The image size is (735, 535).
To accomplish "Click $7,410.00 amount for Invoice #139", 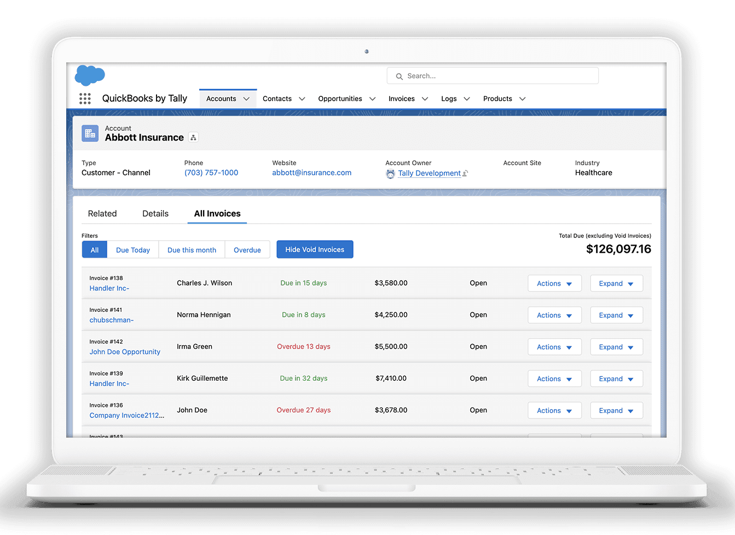I will click(391, 379).
